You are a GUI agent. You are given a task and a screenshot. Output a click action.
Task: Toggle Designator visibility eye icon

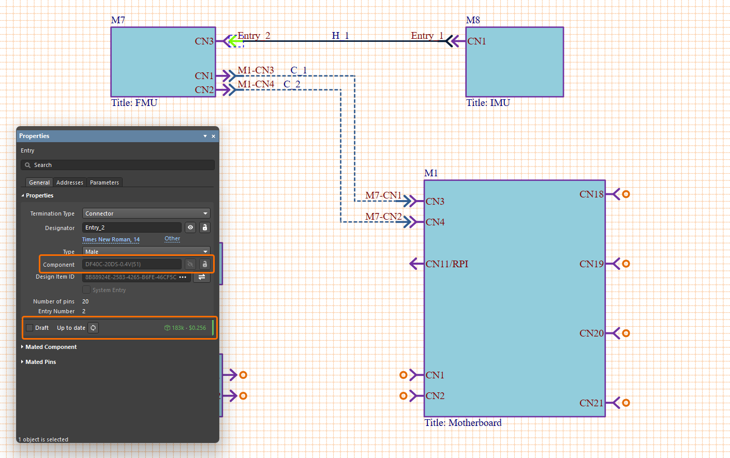click(x=190, y=227)
